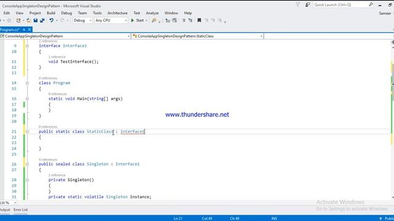
Task: Click the Open File folder icon
Action: click(x=29, y=20)
